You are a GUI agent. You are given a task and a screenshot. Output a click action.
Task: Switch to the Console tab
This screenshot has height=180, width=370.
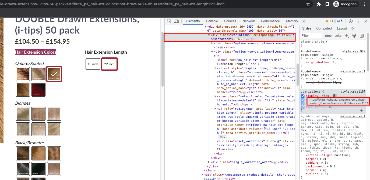point(212,21)
